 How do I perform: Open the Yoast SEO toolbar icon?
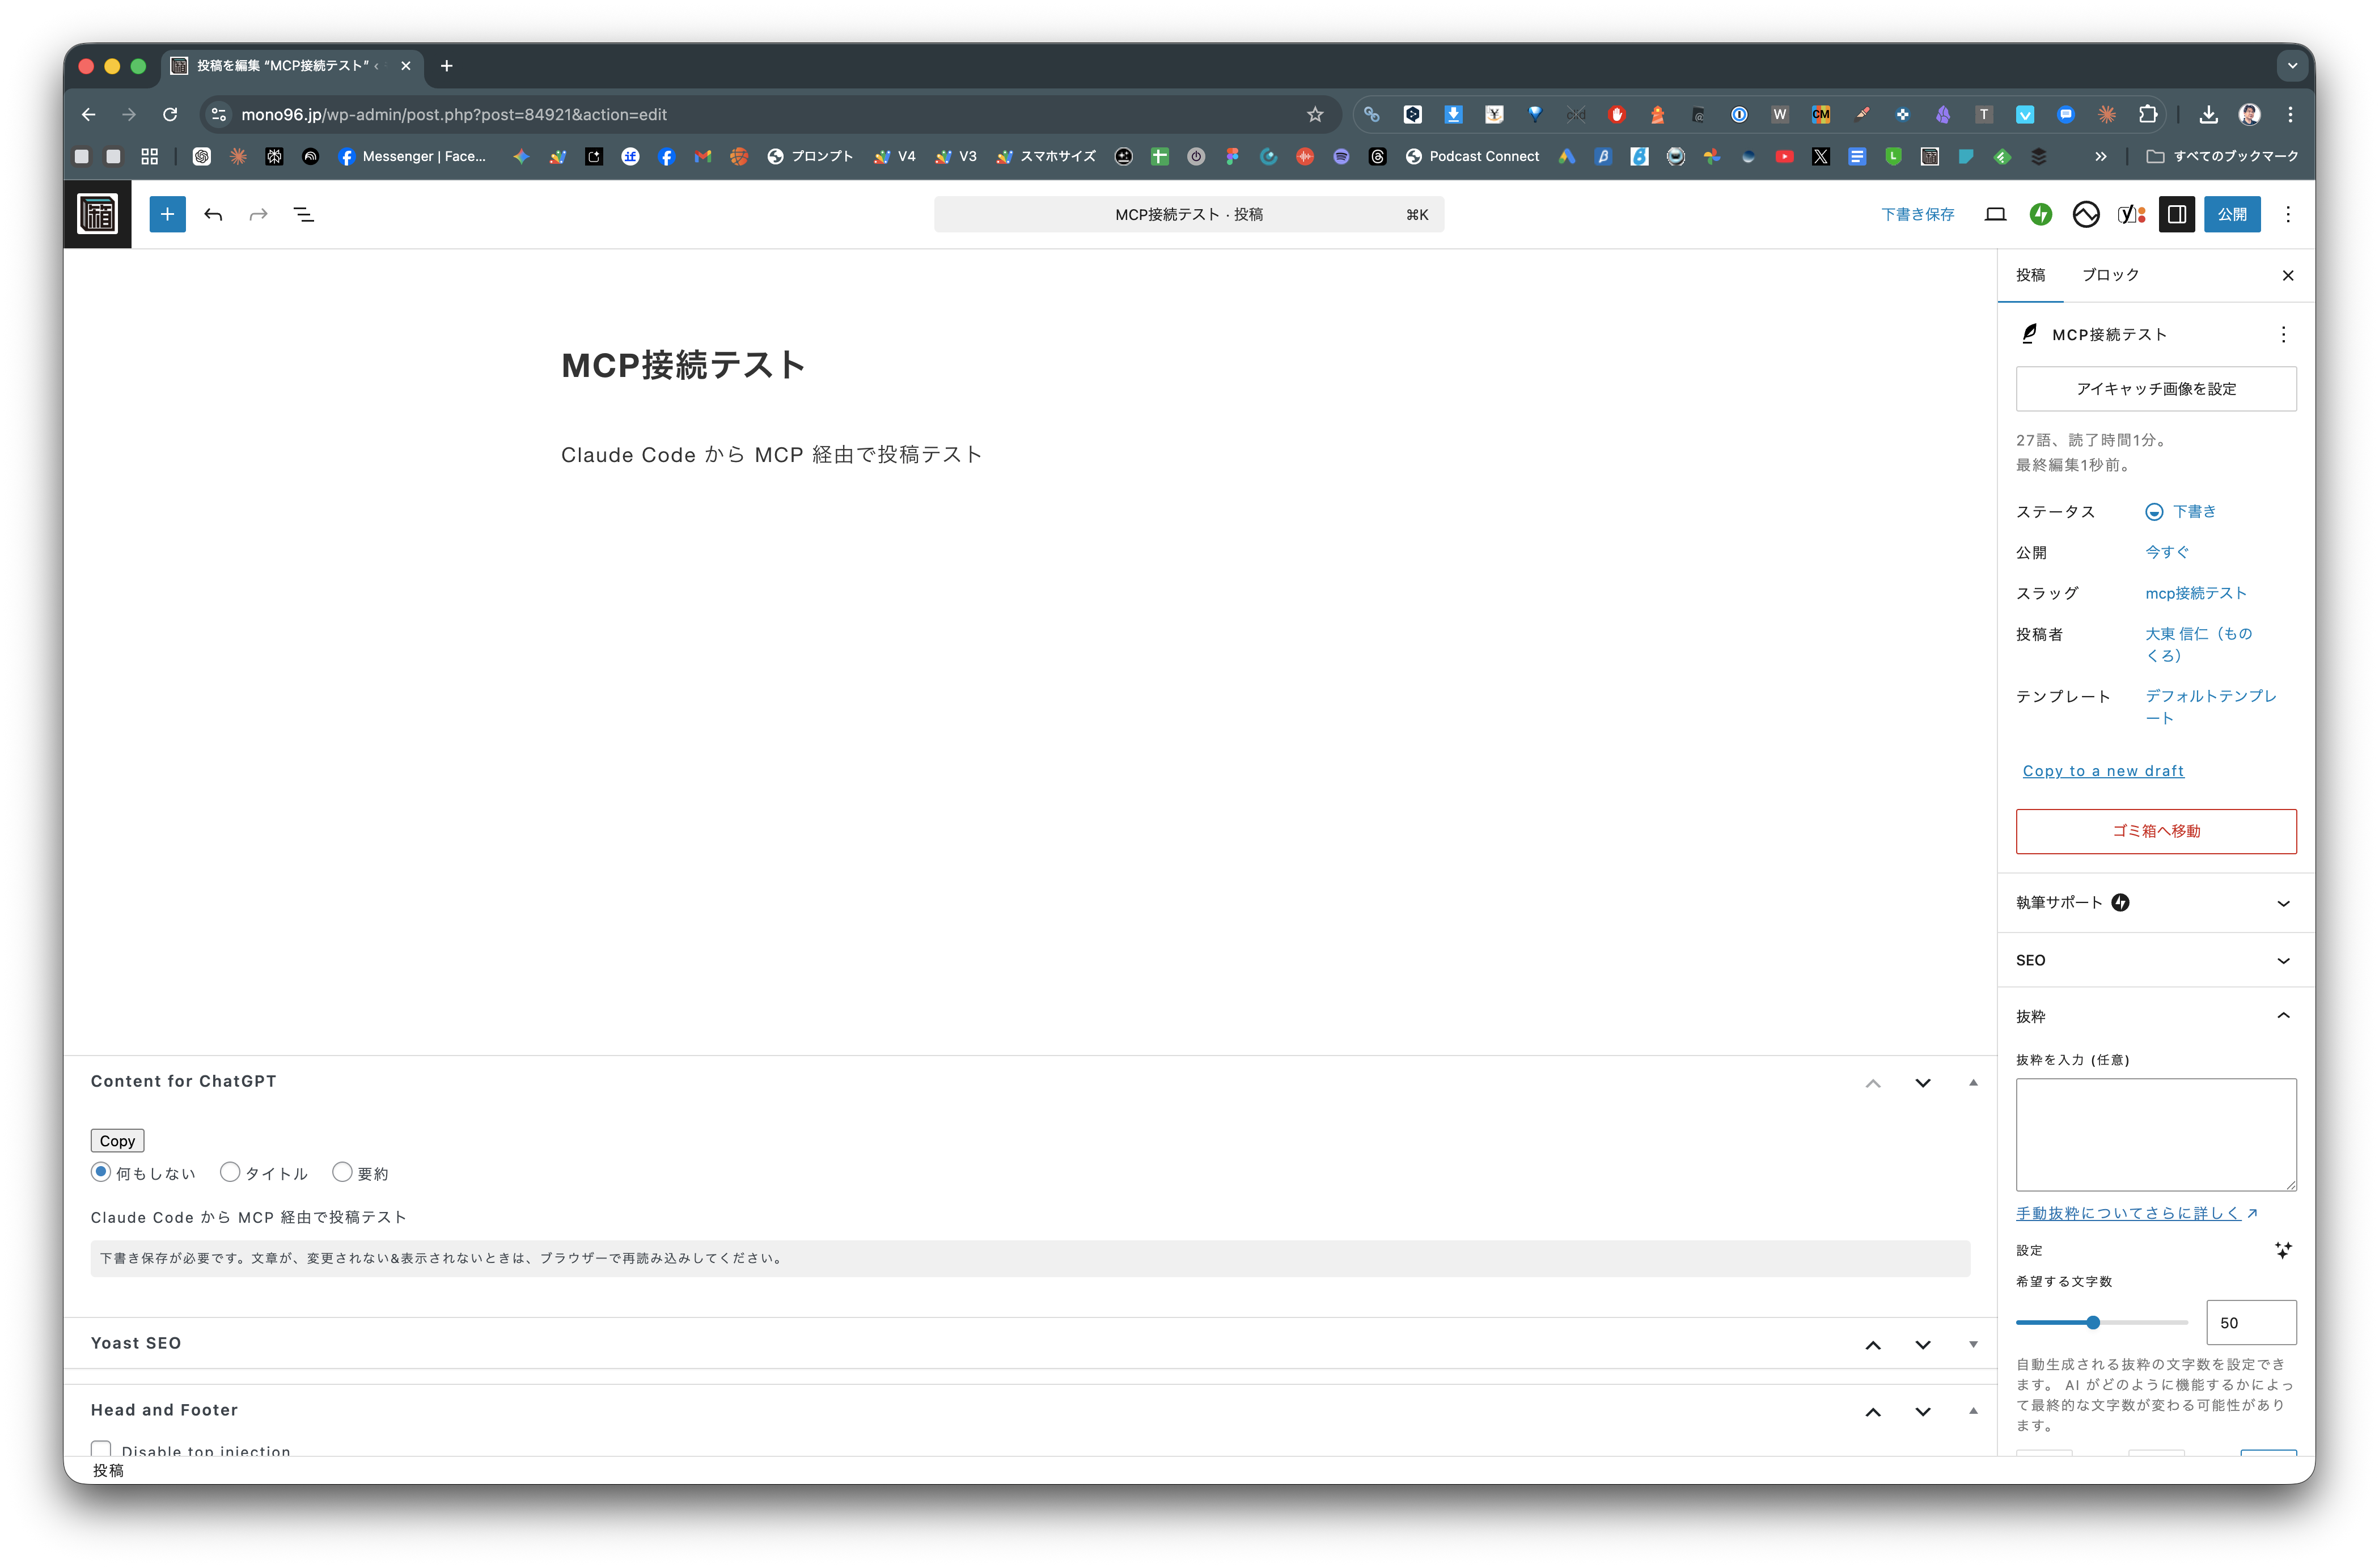point(2131,214)
